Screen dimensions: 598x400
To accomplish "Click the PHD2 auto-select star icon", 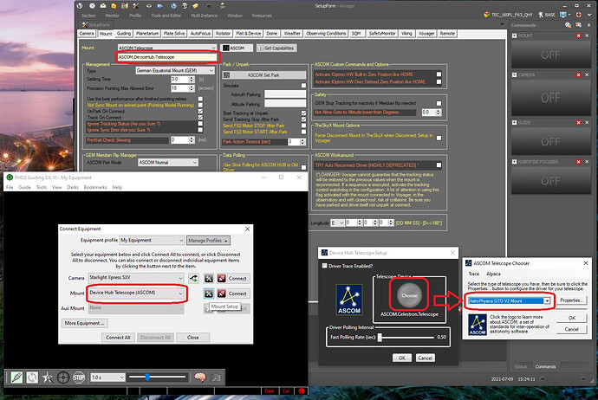I will click(x=48, y=377).
